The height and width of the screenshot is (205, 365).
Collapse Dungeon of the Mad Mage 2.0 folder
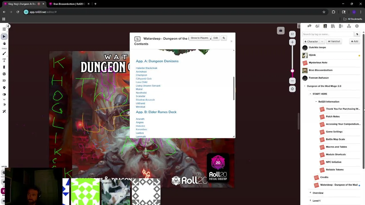click(305, 86)
